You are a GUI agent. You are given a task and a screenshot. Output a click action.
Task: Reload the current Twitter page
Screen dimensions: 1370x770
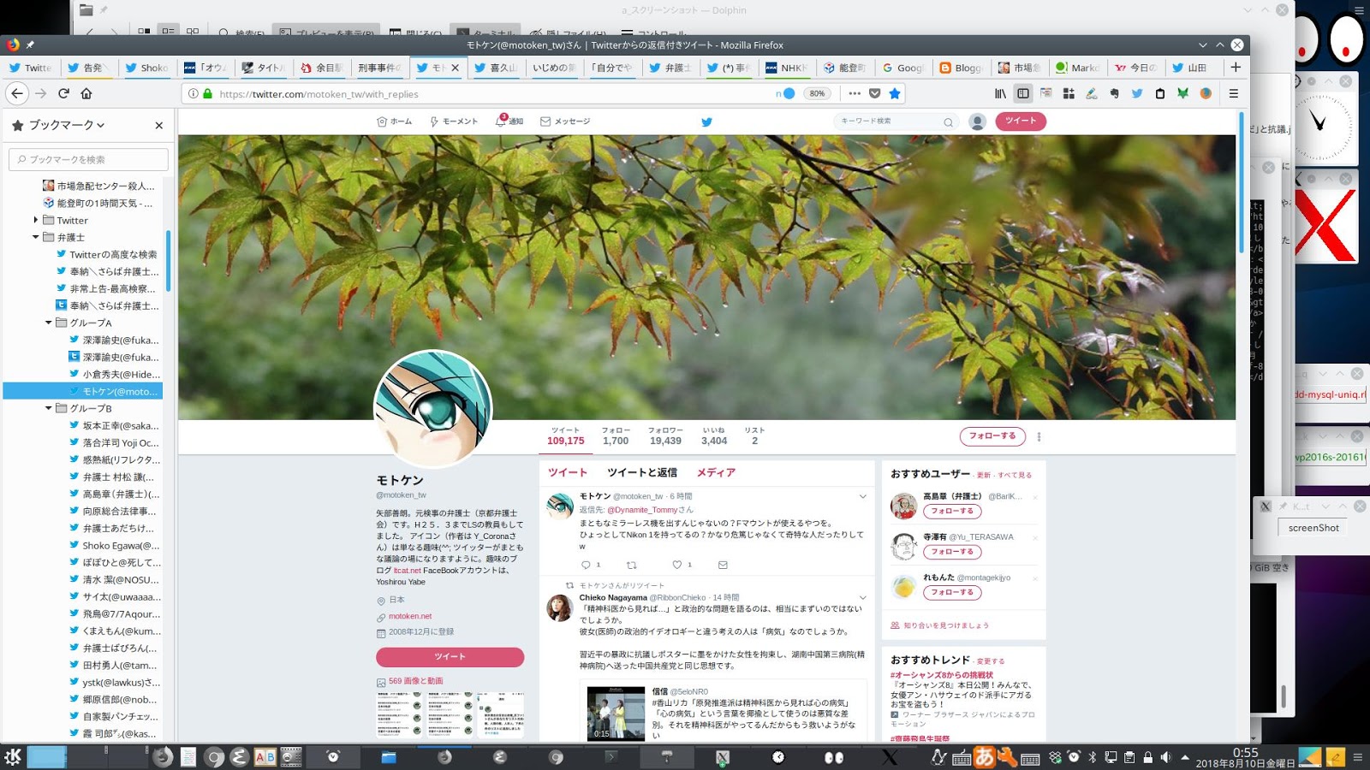click(63, 93)
